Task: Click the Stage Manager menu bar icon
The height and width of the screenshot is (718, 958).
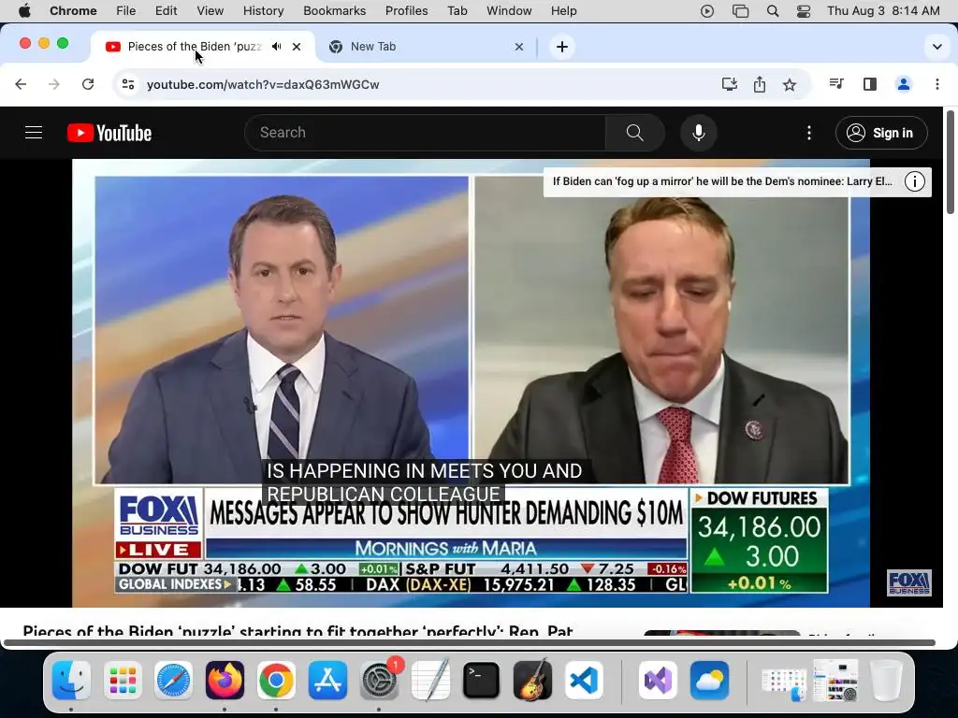Action: coord(740,11)
